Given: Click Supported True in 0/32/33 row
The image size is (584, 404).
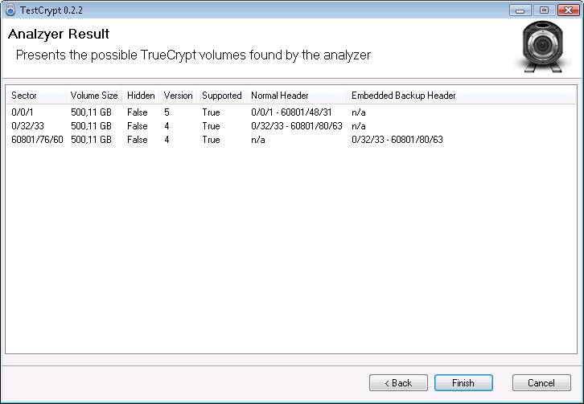Looking at the screenshot, I should tap(212, 126).
